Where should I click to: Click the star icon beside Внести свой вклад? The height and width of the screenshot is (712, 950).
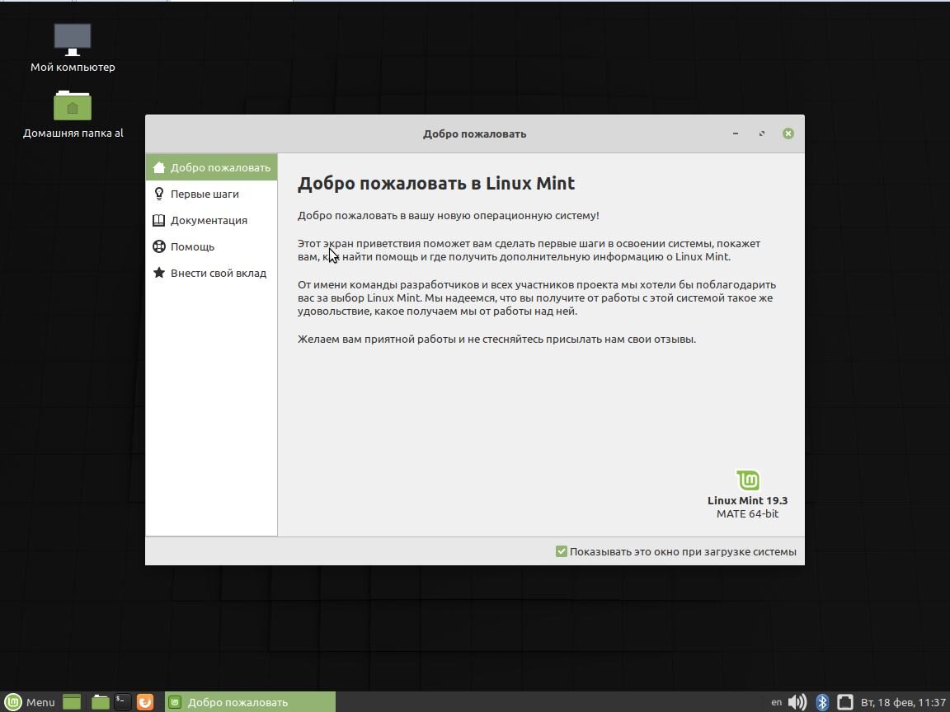[158, 273]
